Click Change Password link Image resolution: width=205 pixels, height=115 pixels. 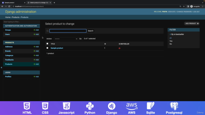point(184,11)
